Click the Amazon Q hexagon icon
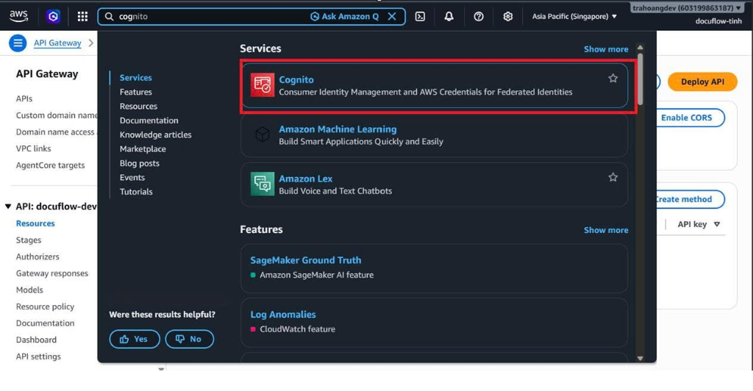This screenshot has width=753, height=391. tap(53, 16)
